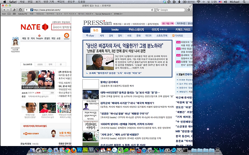Expand the 뉴스 bookmarks folder dropdown
Screen dimensions: 249x155
click(59, 14)
